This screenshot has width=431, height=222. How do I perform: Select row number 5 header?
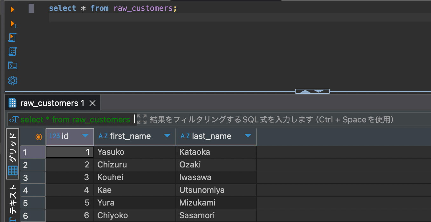tap(33, 203)
